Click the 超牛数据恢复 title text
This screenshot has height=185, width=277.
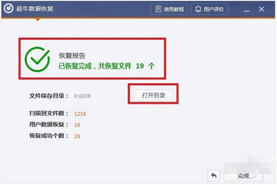pyautogui.click(x=35, y=8)
